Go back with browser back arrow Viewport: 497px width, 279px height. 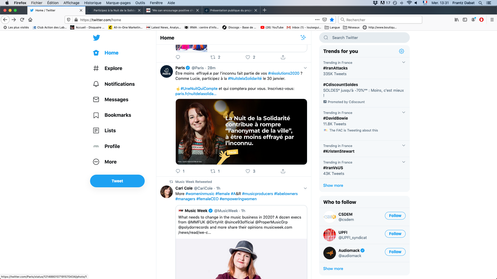pyautogui.click(x=5, y=20)
